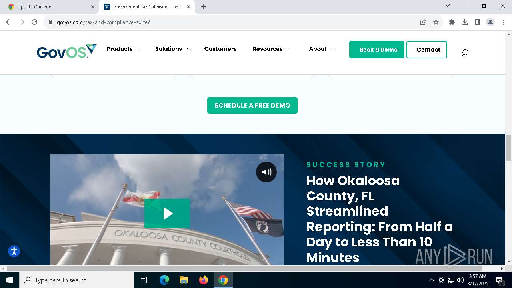512x288 pixels.
Task: Go back in Chrome
Action: tap(9, 22)
